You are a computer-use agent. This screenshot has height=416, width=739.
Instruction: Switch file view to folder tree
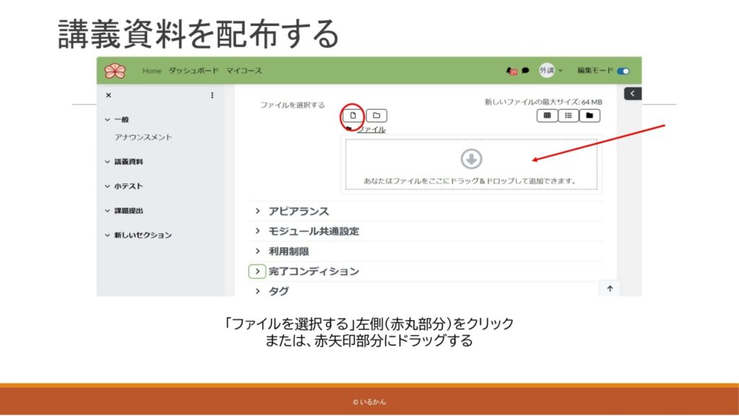(590, 116)
